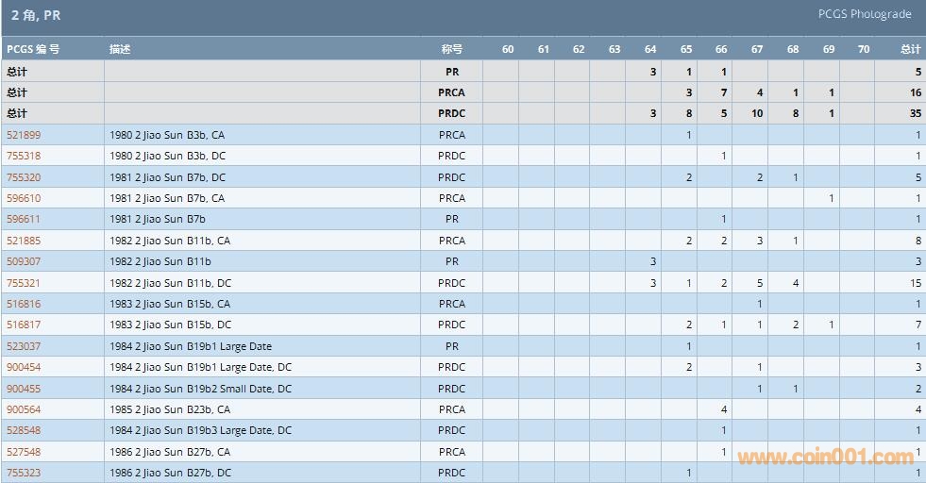Click the 2 角, PR section title
926x483 pixels.
36,15
